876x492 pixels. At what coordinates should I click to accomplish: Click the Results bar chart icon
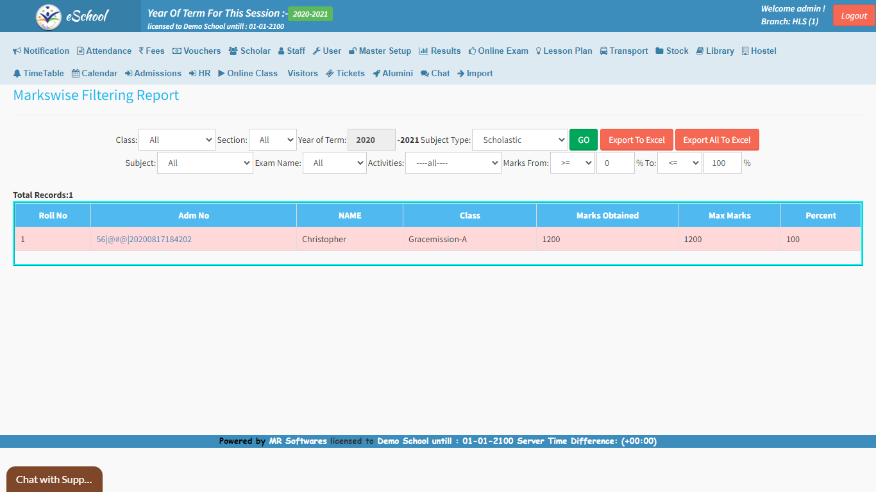tap(423, 51)
